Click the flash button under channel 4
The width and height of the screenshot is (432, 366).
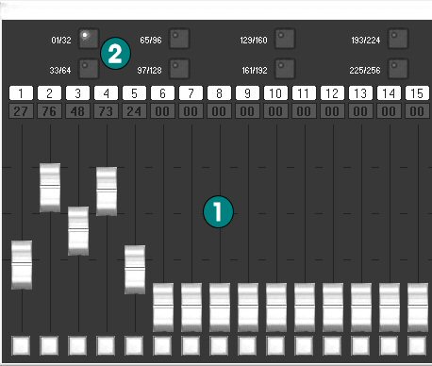(x=106, y=345)
